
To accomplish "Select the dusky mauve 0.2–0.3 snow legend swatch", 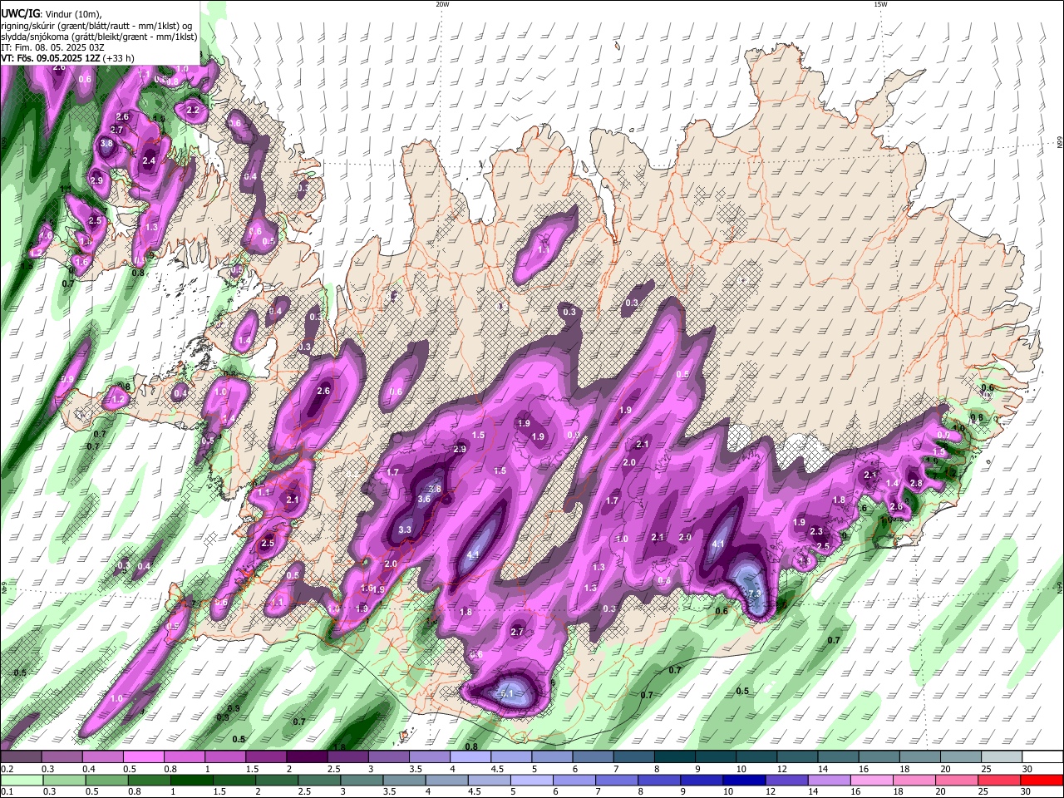I will (x=21, y=757).
